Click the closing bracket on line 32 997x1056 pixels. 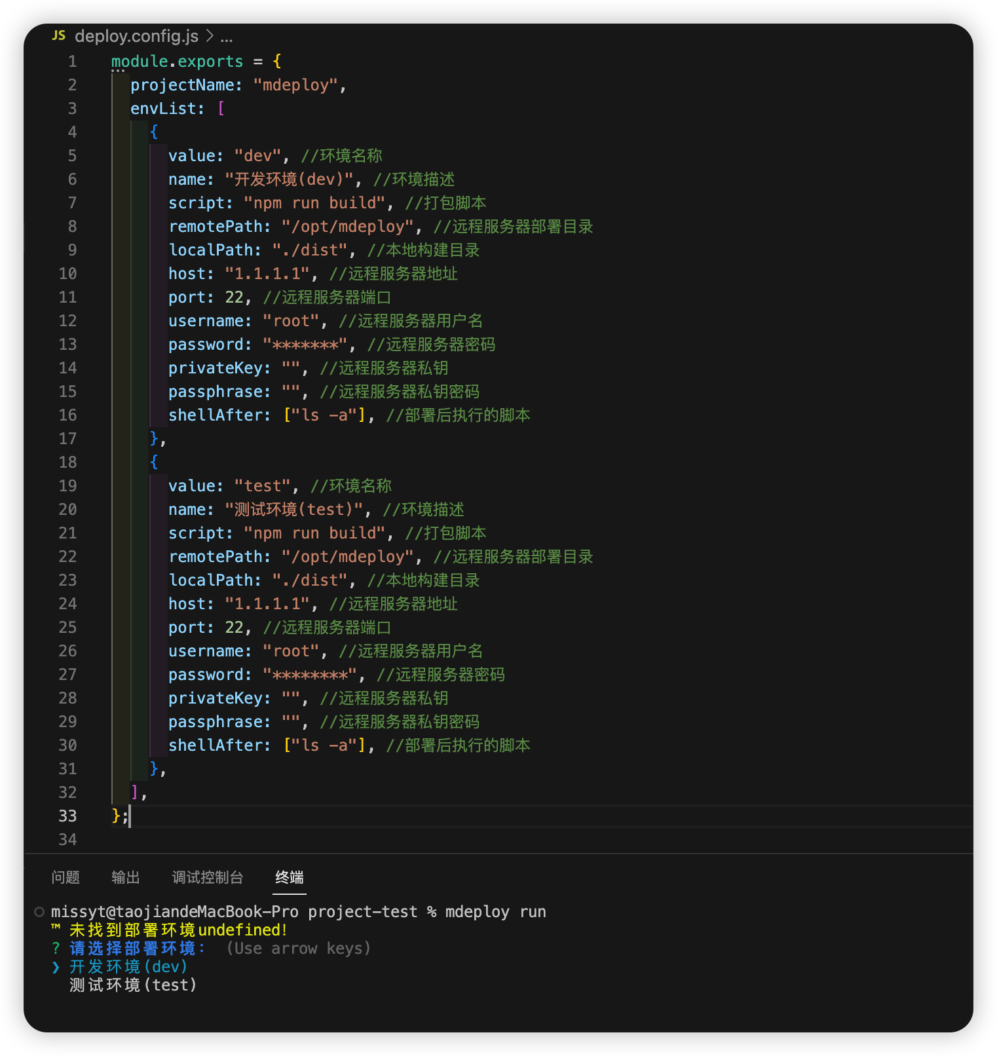[x=134, y=793]
